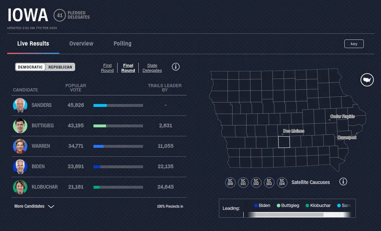Viewport: 381px width, 231px height.
Task: Show First Round results
Action: [x=107, y=68]
